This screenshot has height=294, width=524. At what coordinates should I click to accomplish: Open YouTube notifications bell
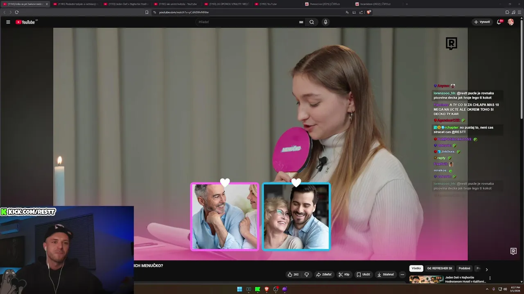(x=499, y=22)
